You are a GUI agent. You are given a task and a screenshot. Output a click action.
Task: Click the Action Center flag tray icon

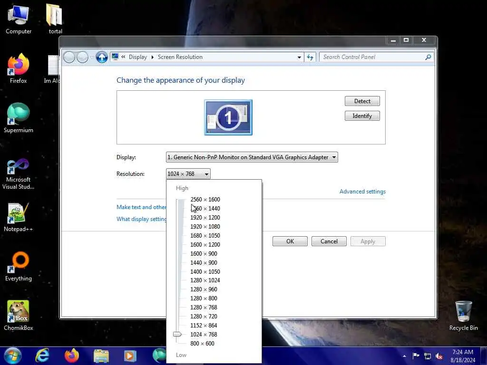pyautogui.click(x=416, y=355)
